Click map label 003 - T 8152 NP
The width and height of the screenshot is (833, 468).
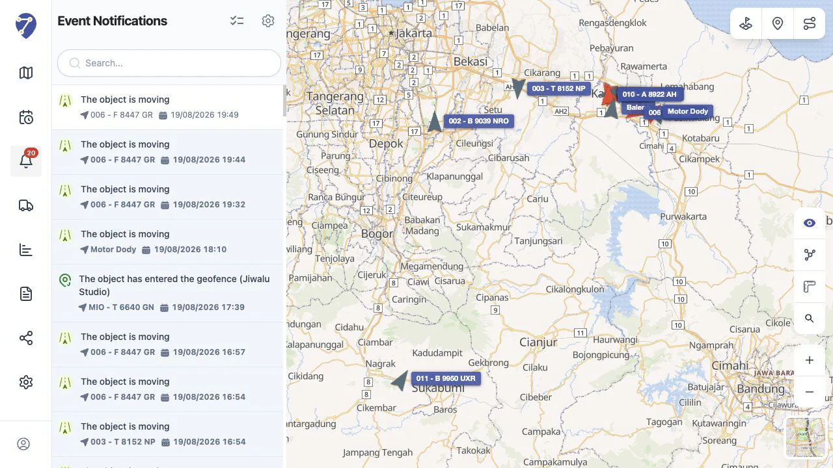click(558, 88)
